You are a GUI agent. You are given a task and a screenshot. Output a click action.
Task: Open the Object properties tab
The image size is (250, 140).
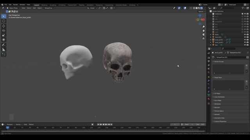(209, 77)
